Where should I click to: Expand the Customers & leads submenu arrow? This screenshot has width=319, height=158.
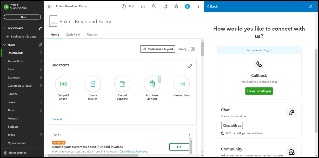pyautogui.click(x=41, y=86)
